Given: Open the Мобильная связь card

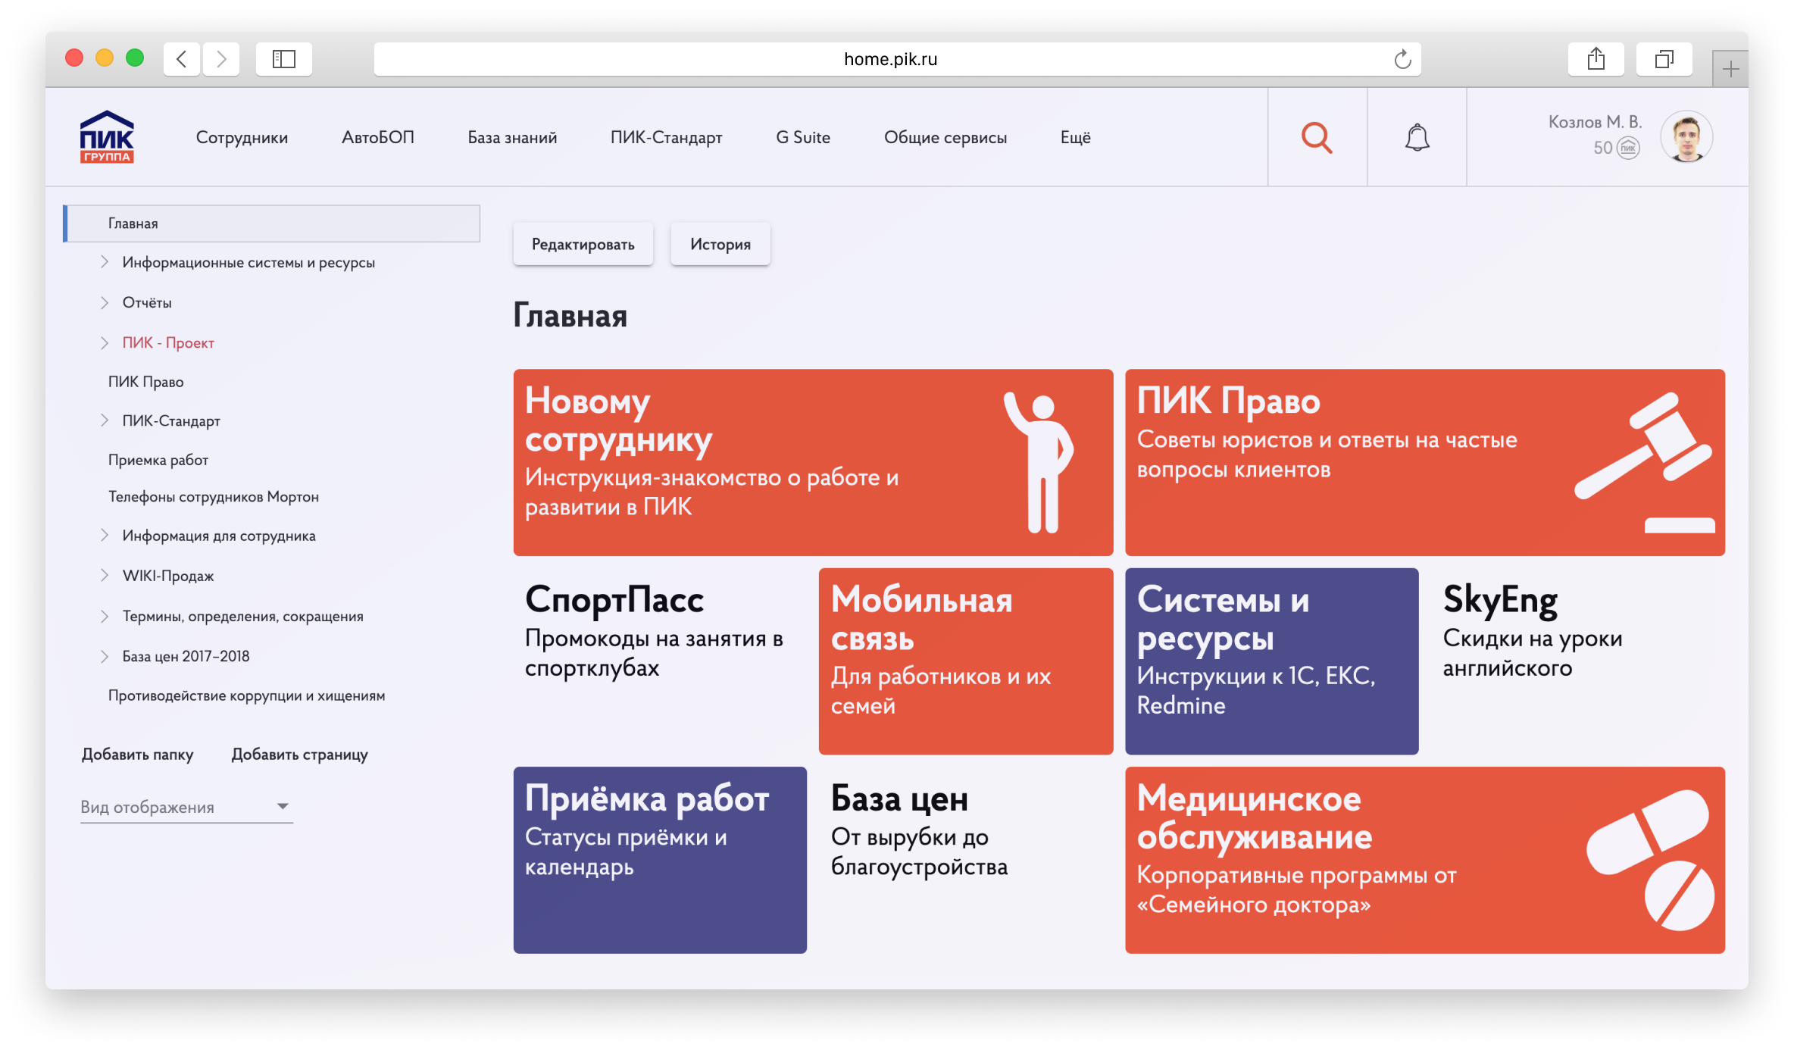Looking at the screenshot, I should 966,661.
